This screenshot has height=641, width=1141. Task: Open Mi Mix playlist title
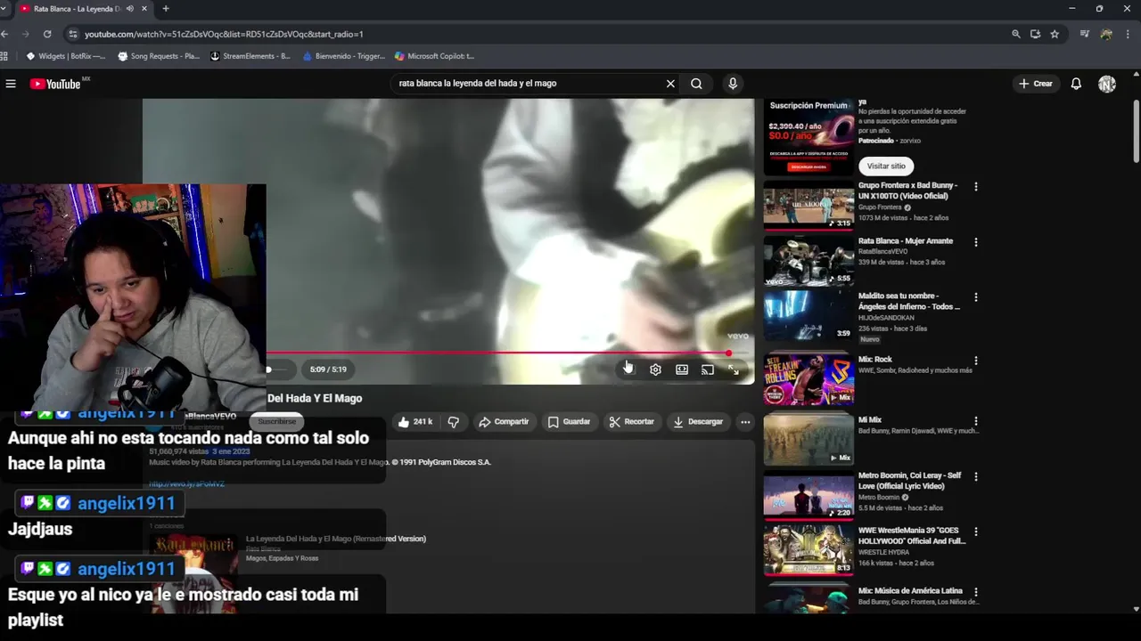[x=869, y=420]
